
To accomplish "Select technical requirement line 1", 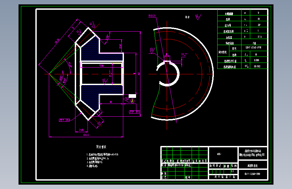I will [x=102, y=154].
